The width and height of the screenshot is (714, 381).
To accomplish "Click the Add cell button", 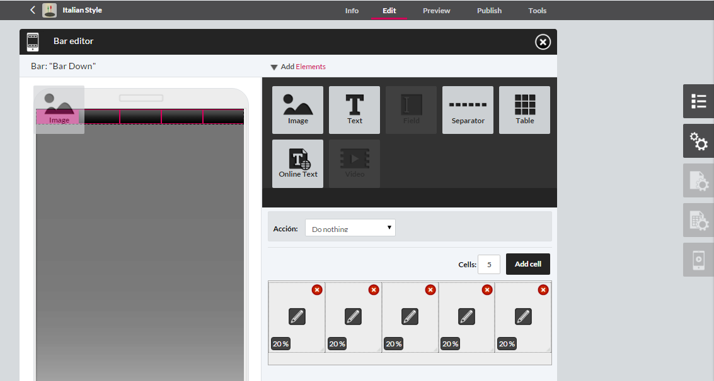I will tap(527, 264).
